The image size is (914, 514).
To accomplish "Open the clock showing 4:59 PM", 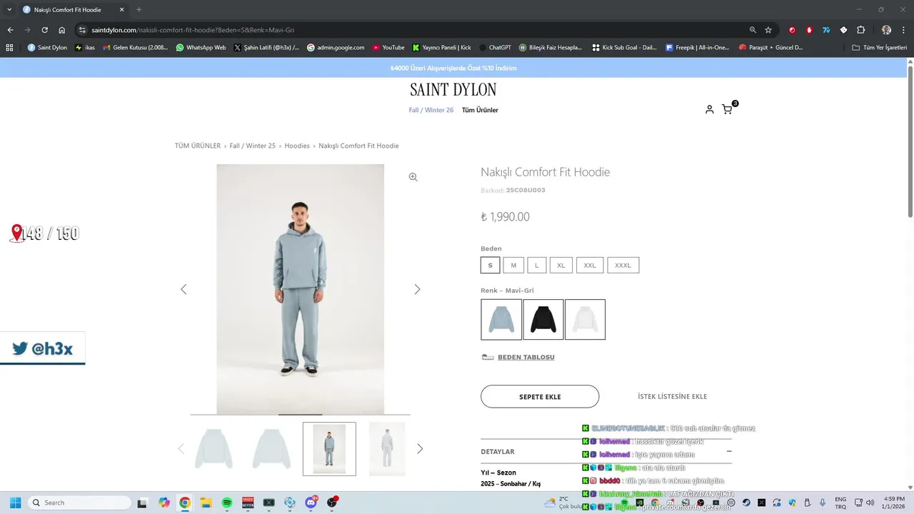I will (894, 503).
